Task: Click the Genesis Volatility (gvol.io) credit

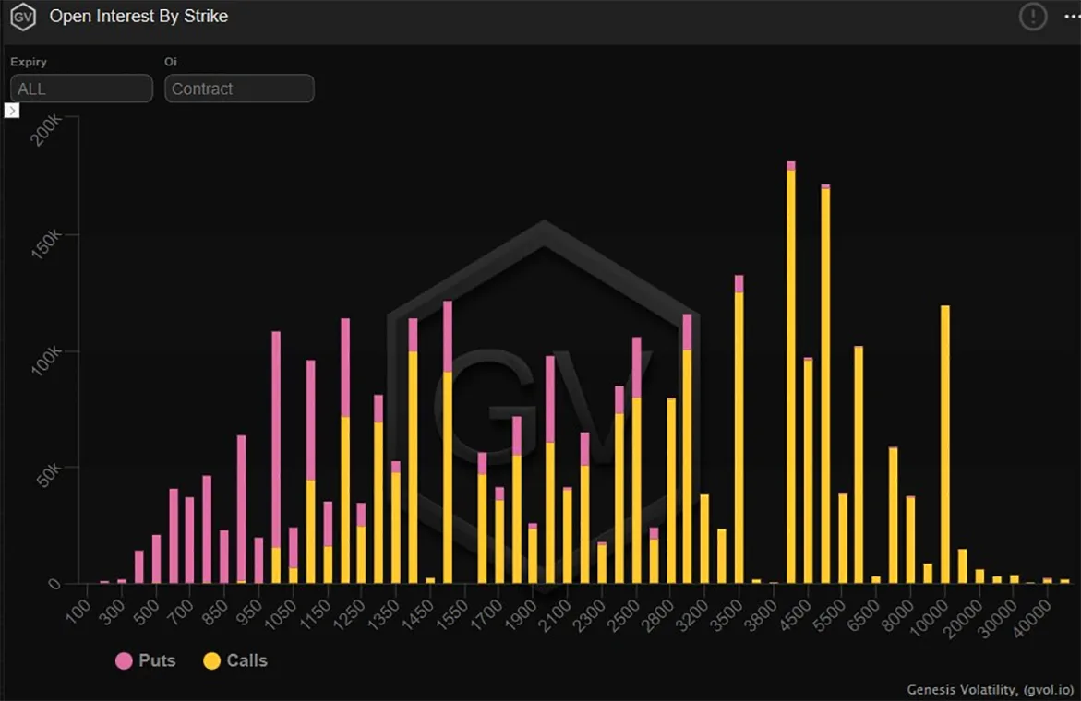Action: pyautogui.click(x=990, y=689)
